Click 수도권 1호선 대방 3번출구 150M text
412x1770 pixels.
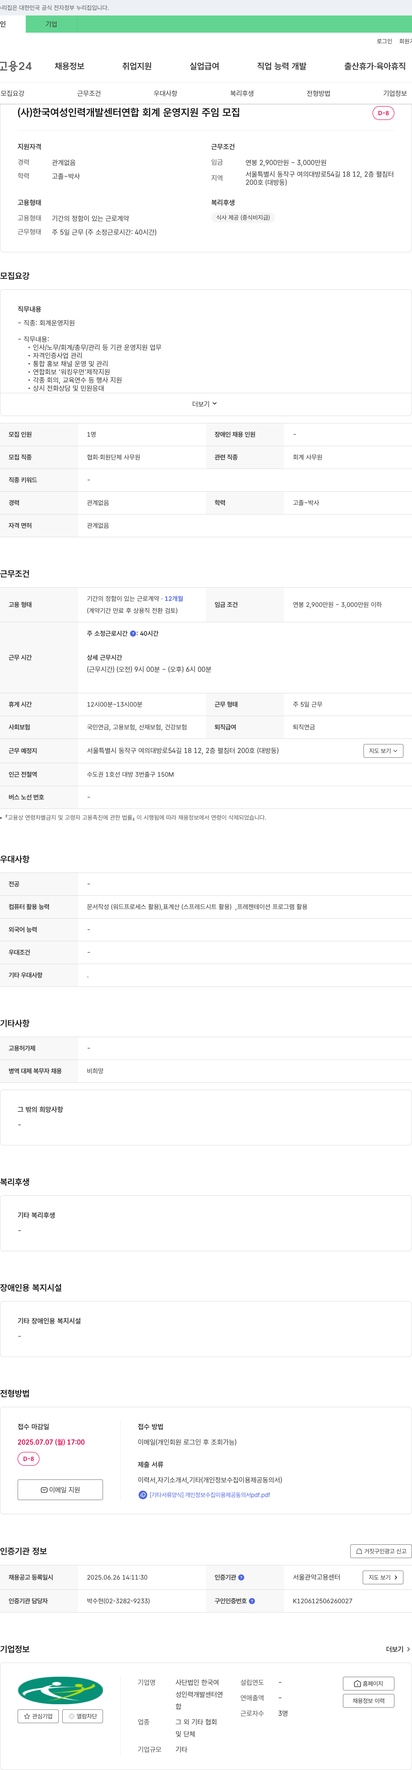click(130, 775)
